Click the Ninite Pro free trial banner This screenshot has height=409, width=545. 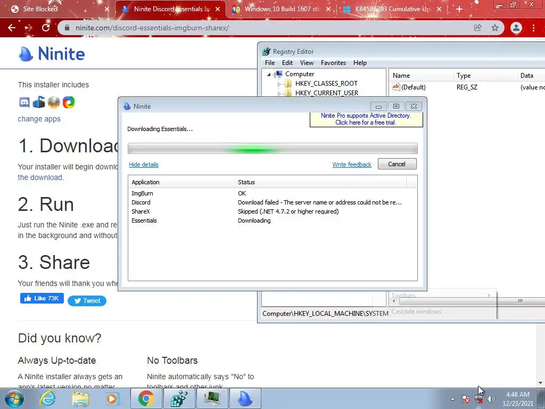click(x=366, y=119)
